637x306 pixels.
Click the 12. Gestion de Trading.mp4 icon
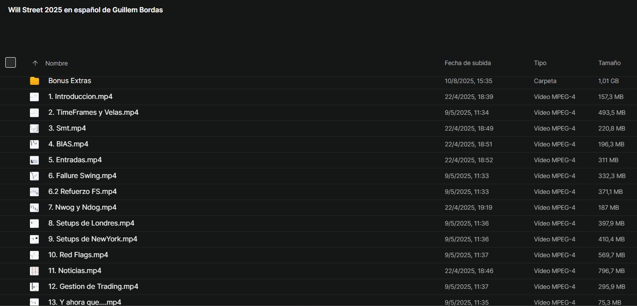[x=34, y=287]
